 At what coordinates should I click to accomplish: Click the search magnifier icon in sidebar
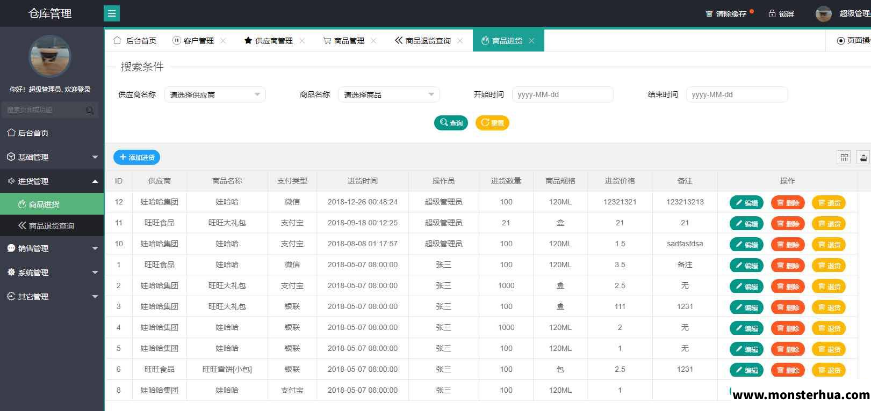pos(90,110)
